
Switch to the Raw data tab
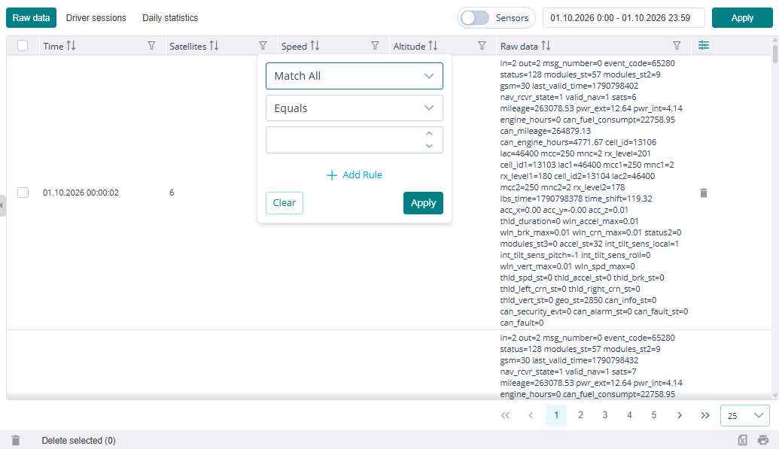pyautogui.click(x=32, y=18)
